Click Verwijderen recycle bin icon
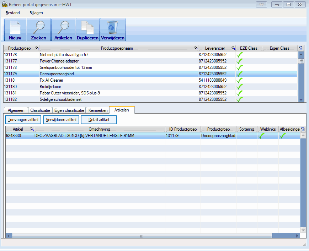 (x=112, y=30)
